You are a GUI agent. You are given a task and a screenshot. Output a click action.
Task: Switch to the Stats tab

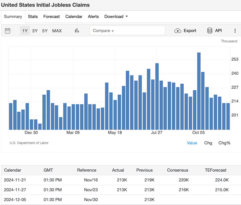[33, 17]
